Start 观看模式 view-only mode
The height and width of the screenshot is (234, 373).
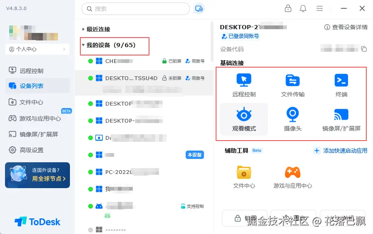244,119
